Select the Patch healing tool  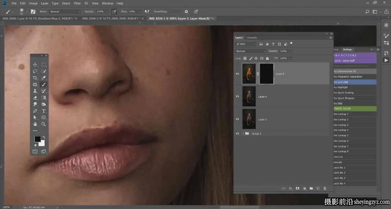(35, 85)
